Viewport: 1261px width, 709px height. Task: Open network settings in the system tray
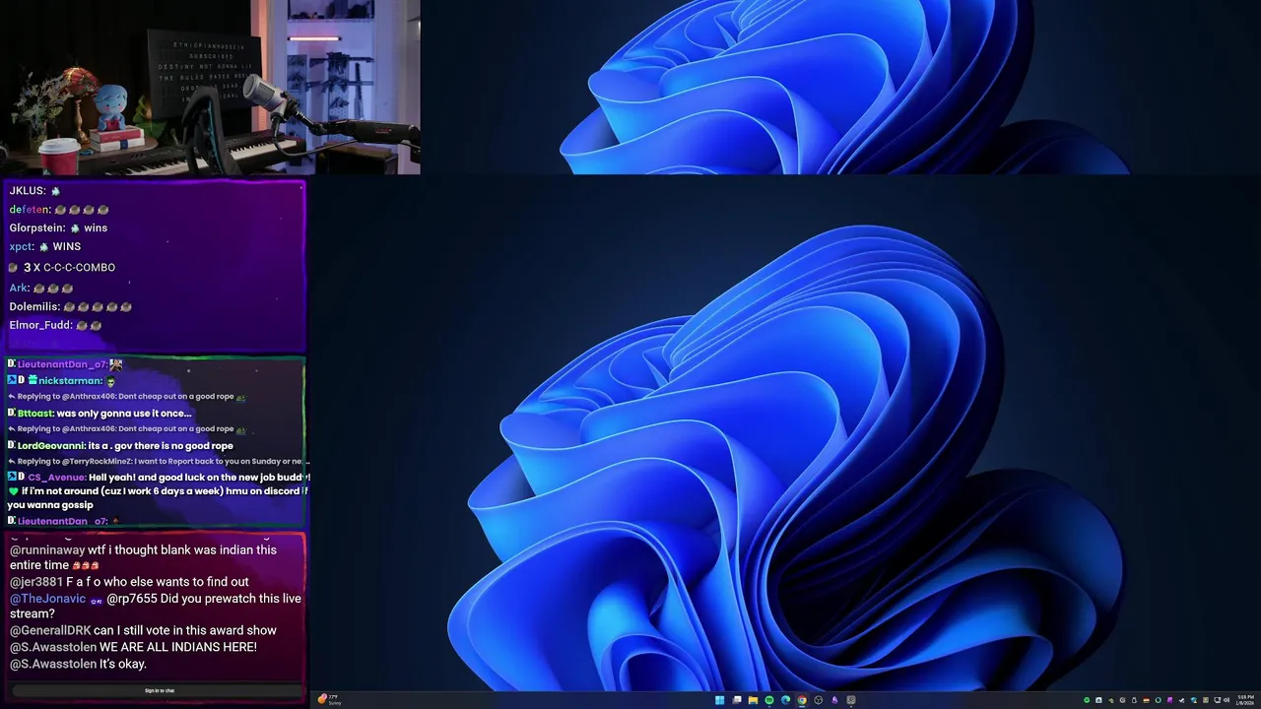(1217, 700)
